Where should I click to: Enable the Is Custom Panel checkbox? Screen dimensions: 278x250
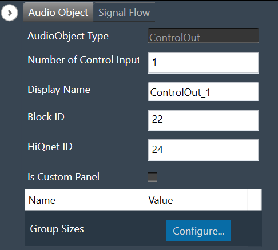(x=152, y=177)
